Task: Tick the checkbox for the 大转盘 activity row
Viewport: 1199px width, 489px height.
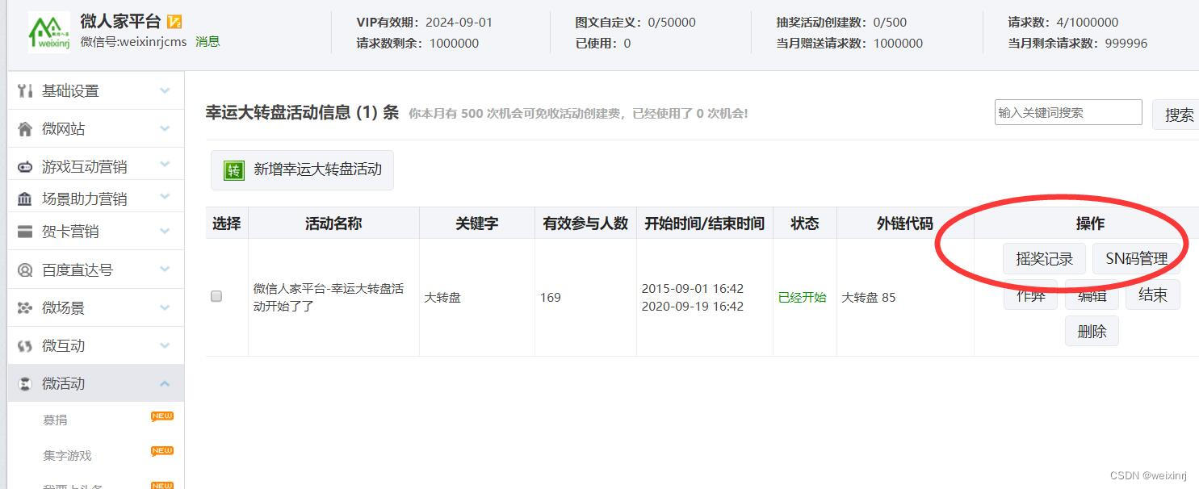Action: (x=216, y=296)
